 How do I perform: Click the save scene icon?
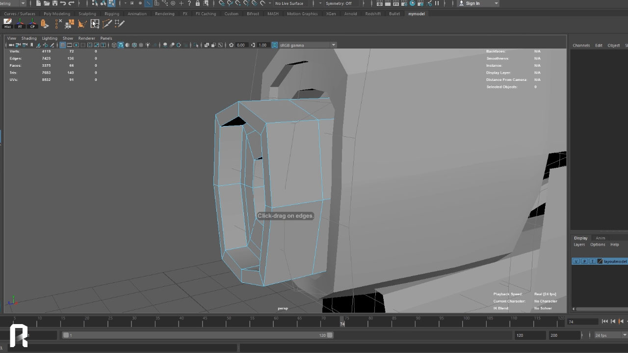click(x=54, y=3)
